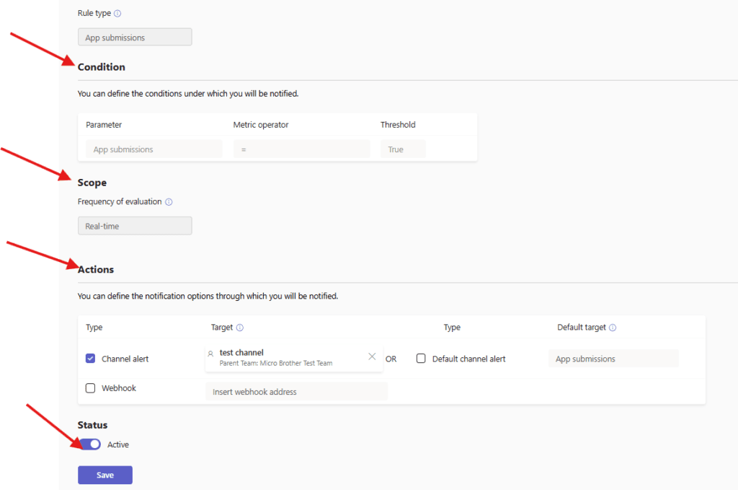Image resolution: width=738 pixels, height=490 pixels.
Task: Click the Threshold True field
Action: (403, 149)
